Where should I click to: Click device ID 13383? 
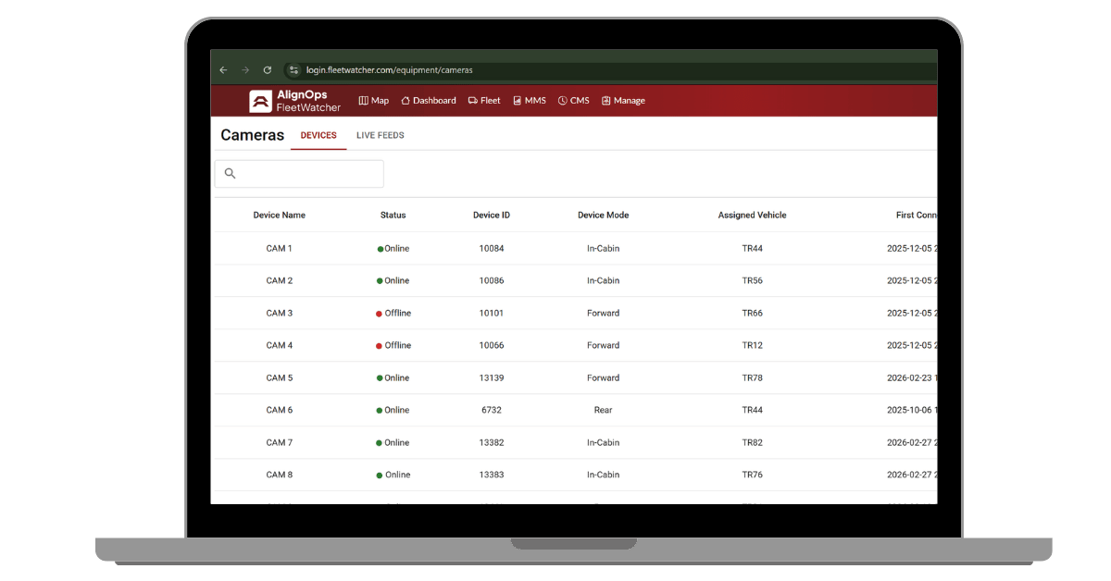[x=492, y=476]
